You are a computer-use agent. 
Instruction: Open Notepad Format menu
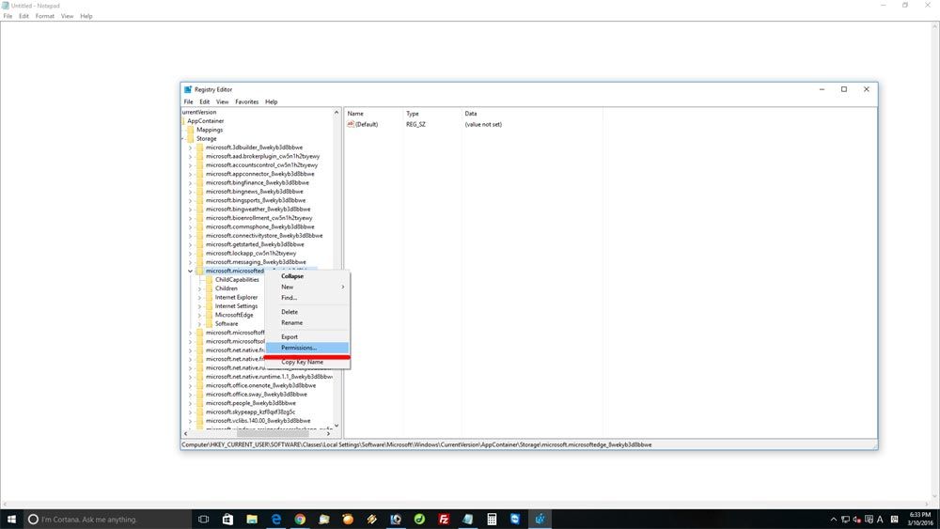pos(44,16)
